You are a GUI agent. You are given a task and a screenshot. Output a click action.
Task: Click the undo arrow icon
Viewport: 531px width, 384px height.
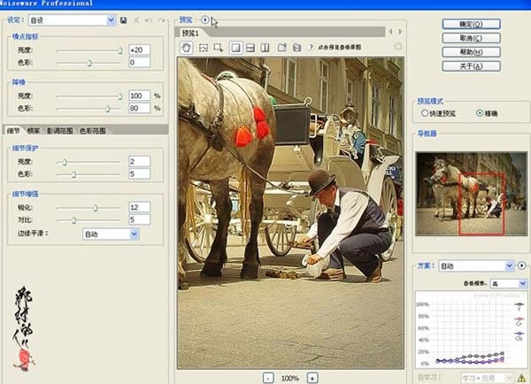point(149,20)
